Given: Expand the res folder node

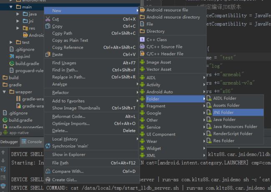Looking at the screenshot, I should (18, 28).
